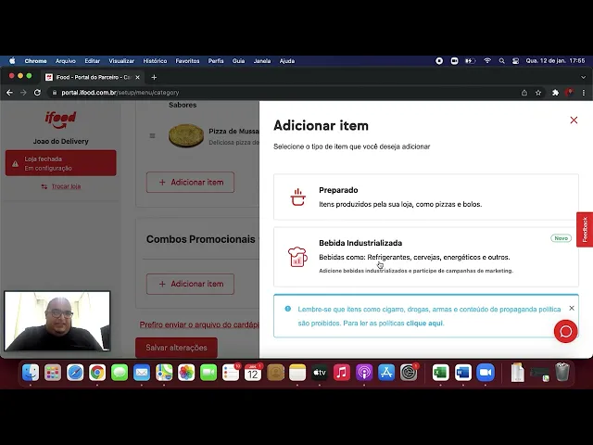Open Messages from the dock

coord(120,373)
